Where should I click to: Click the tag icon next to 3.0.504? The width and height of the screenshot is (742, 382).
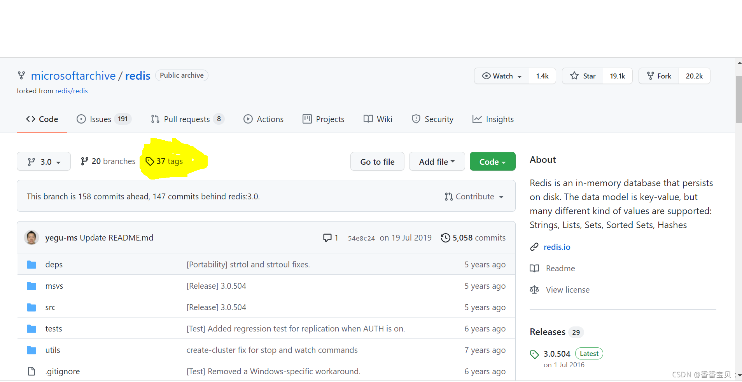tap(534, 354)
